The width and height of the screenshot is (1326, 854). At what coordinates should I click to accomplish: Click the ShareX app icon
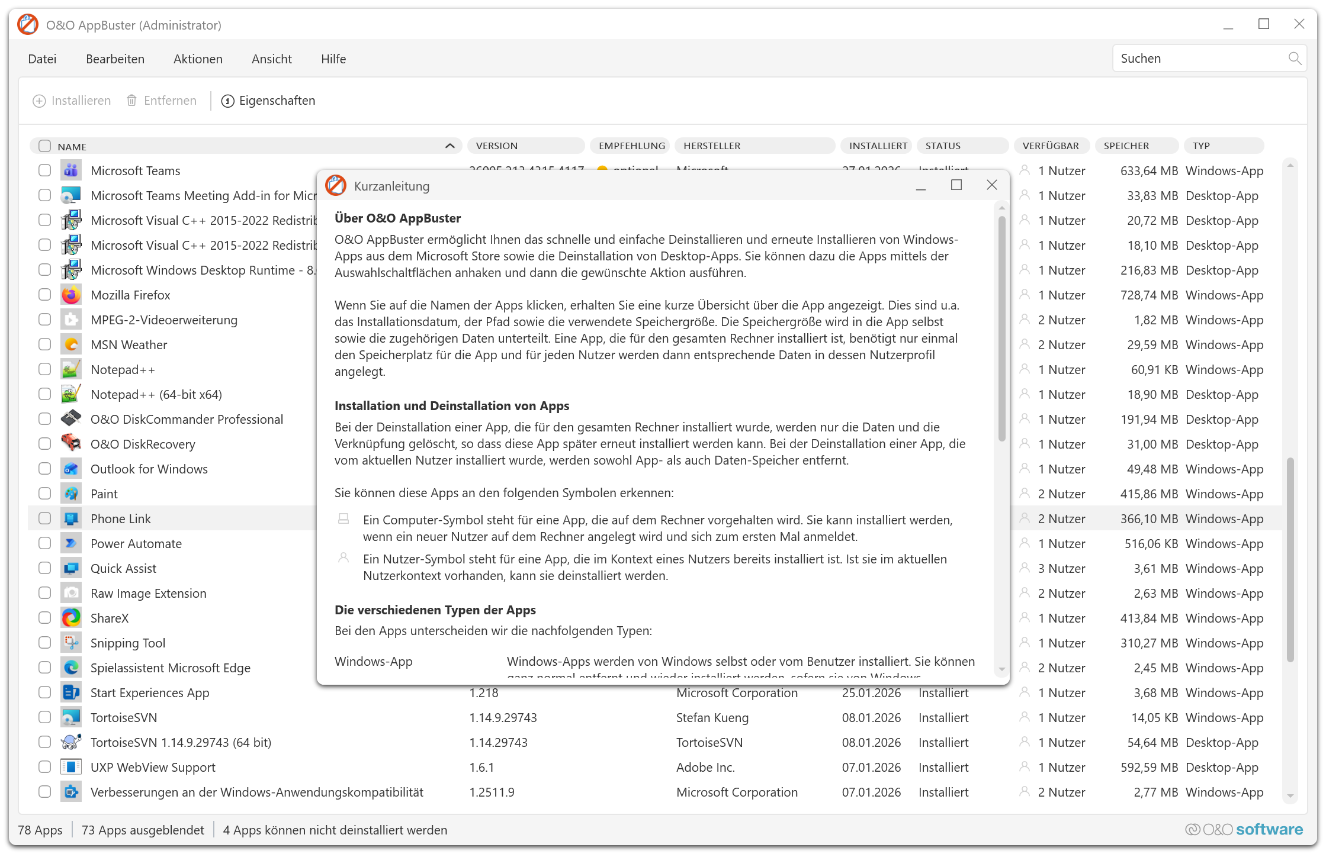point(71,618)
